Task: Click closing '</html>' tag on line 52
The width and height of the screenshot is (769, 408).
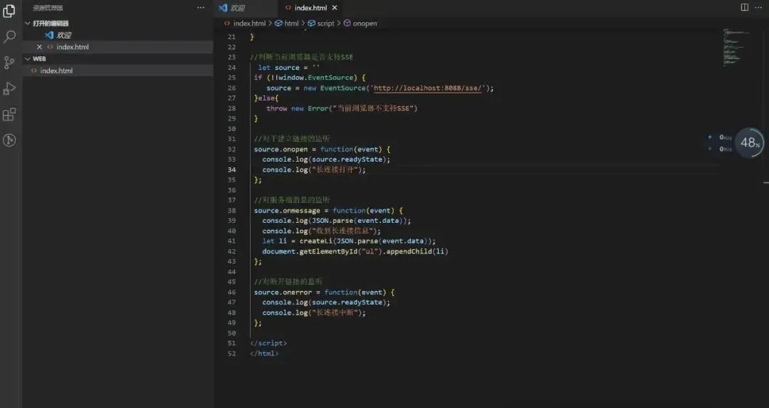Action: (264, 354)
